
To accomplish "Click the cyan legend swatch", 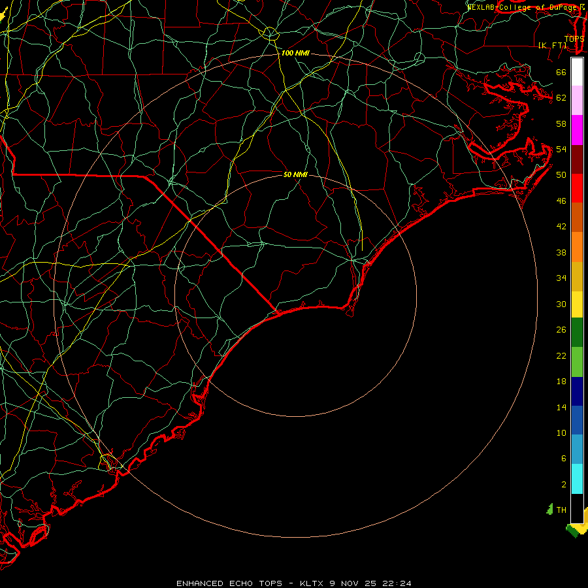I will point(577,479).
